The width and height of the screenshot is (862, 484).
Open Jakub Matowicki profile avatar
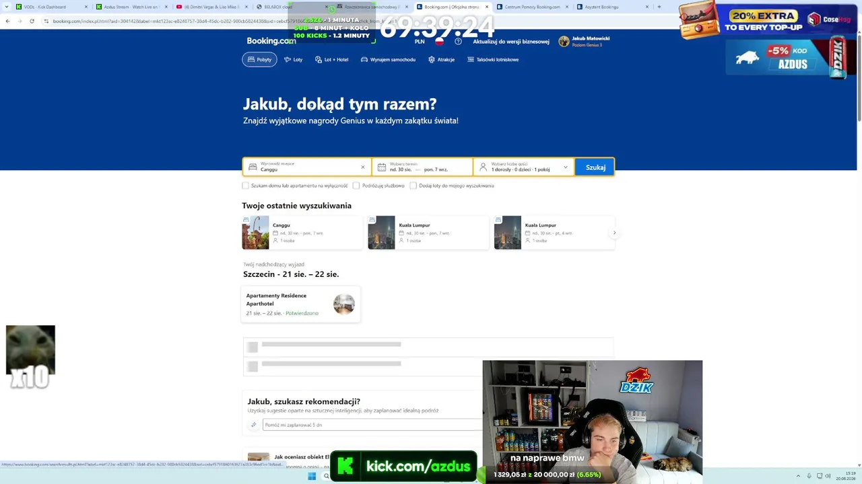(564, 42)
